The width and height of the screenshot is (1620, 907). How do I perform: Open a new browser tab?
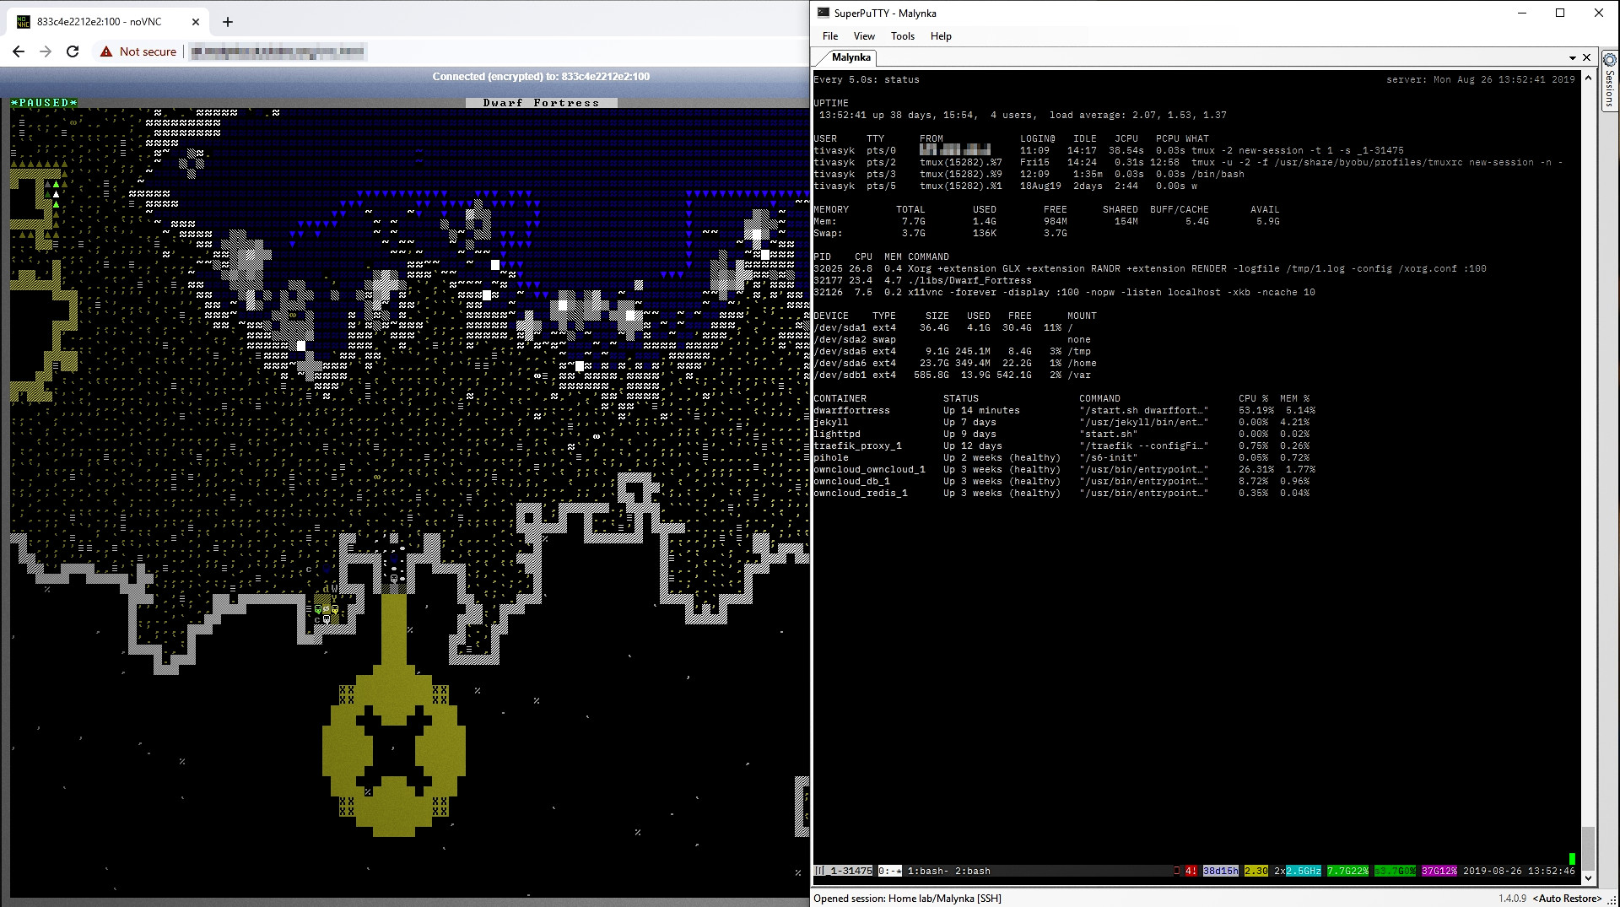[228, 22]
